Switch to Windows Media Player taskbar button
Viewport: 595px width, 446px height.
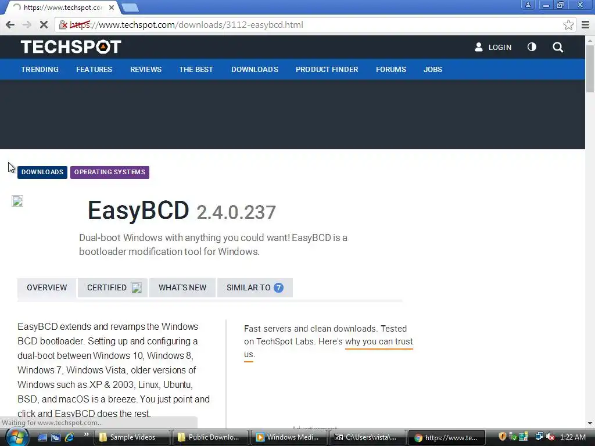[x=289, y=437]
